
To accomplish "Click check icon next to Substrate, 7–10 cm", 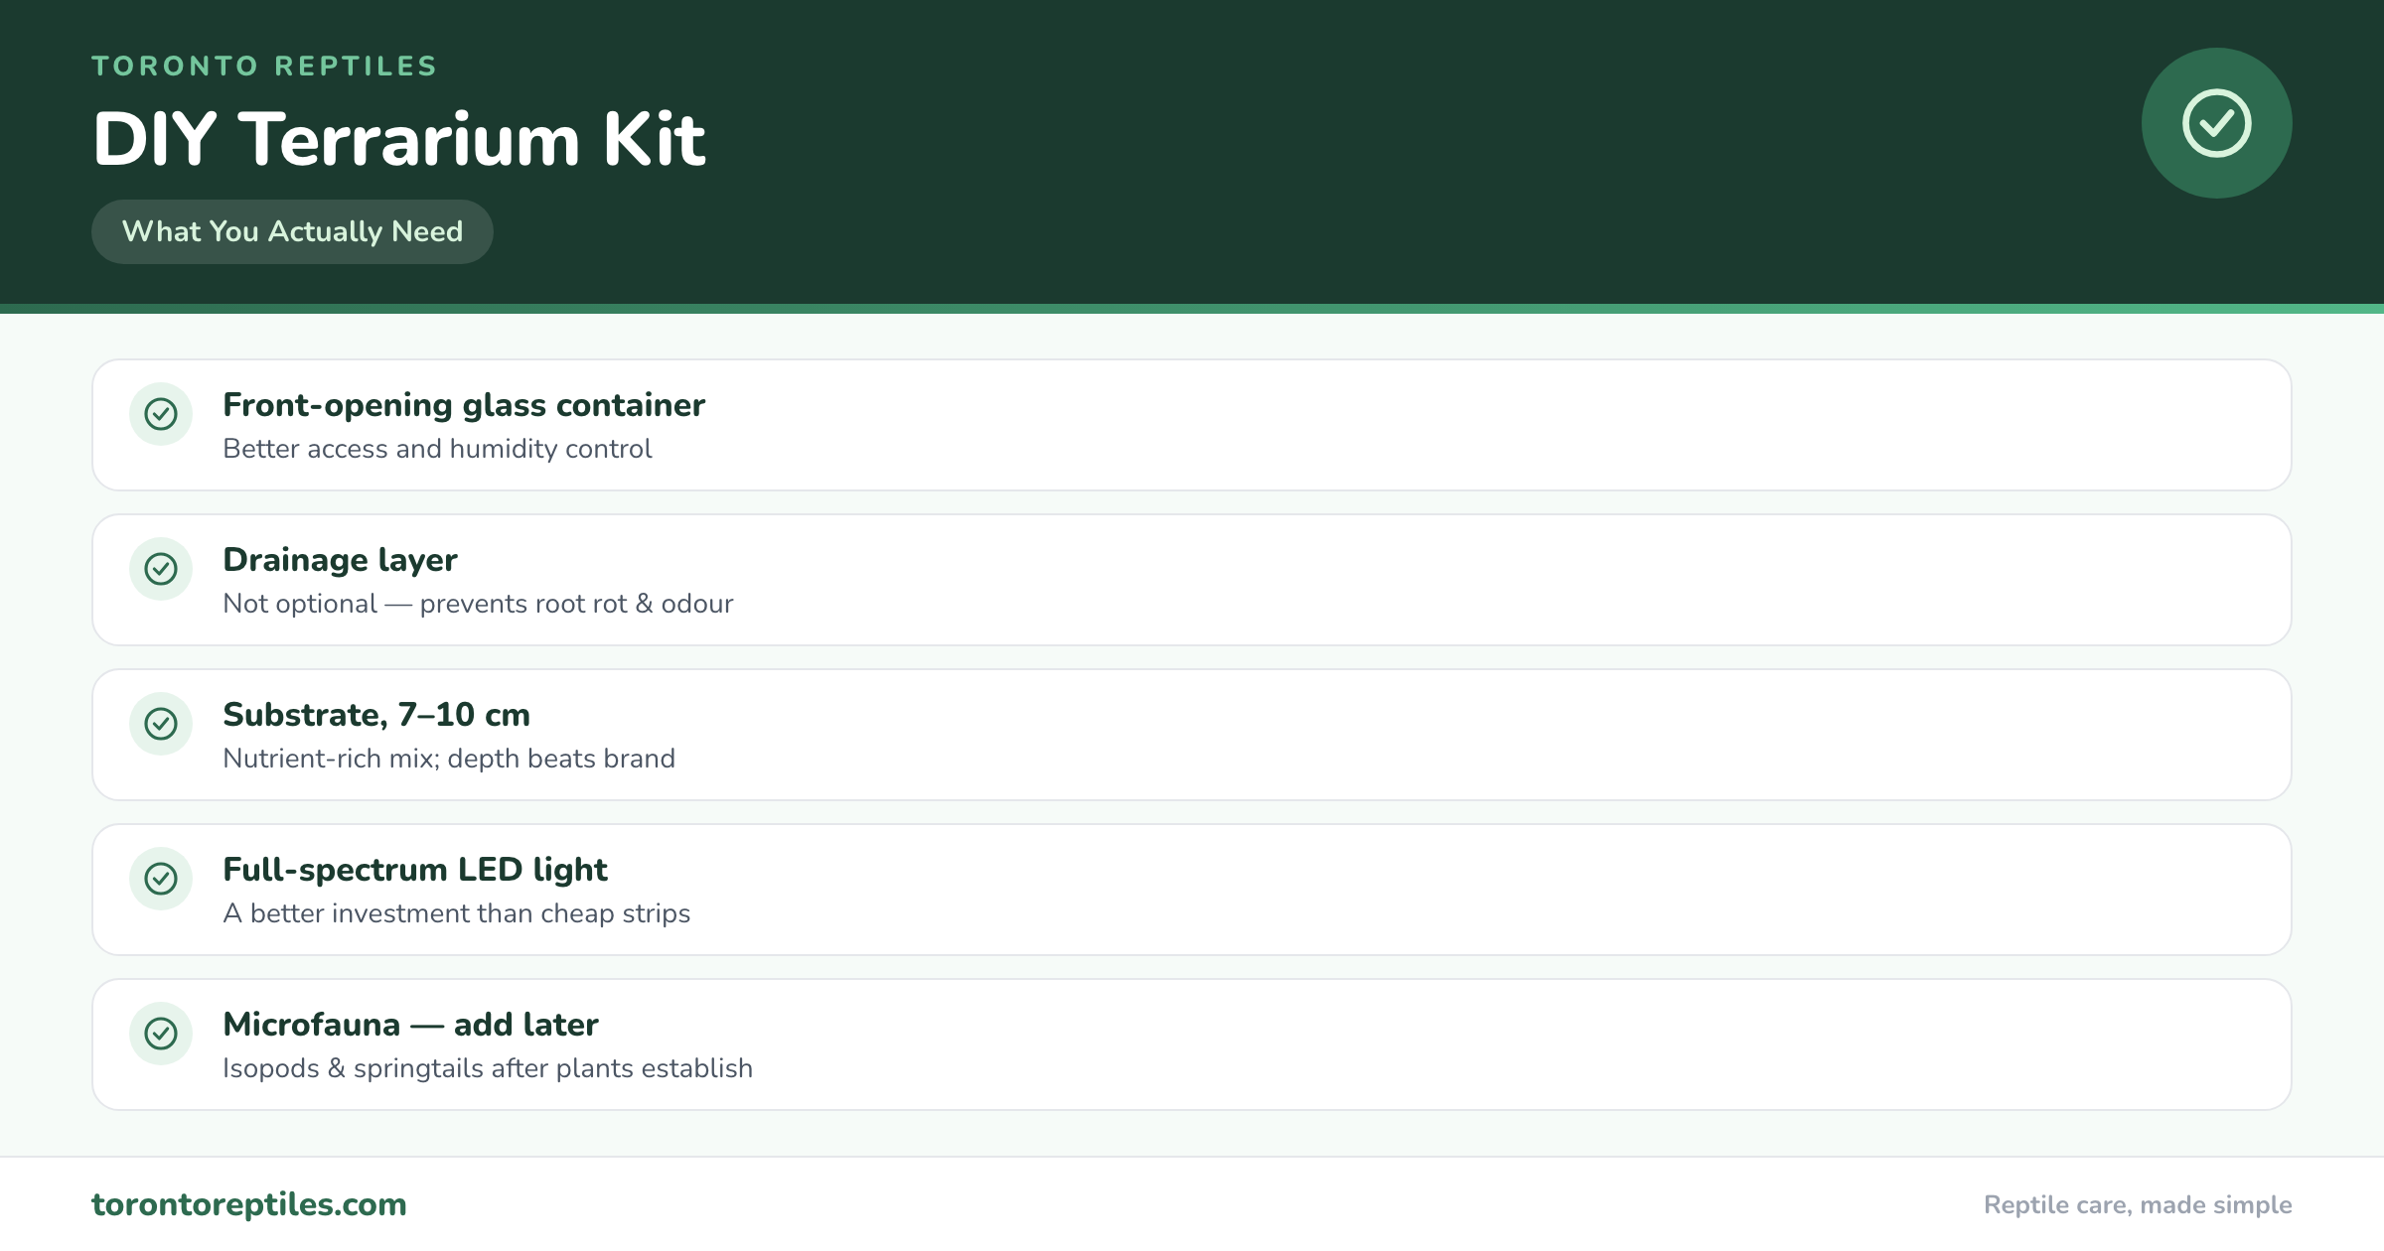I will 161,724.
